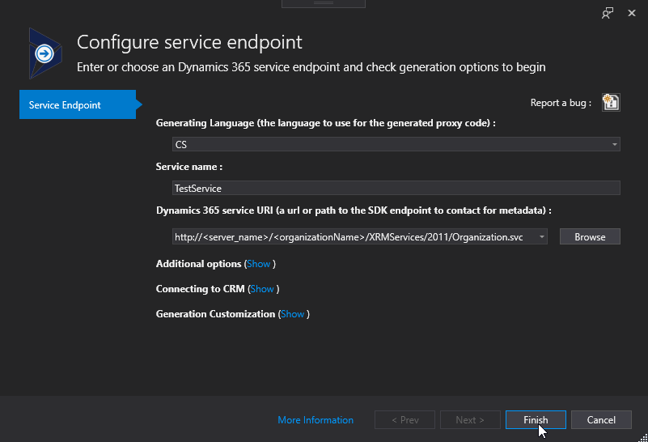Click the Configure service endpoint heading
This screenshot has width=648, height=442.
(x=189, y=42)
